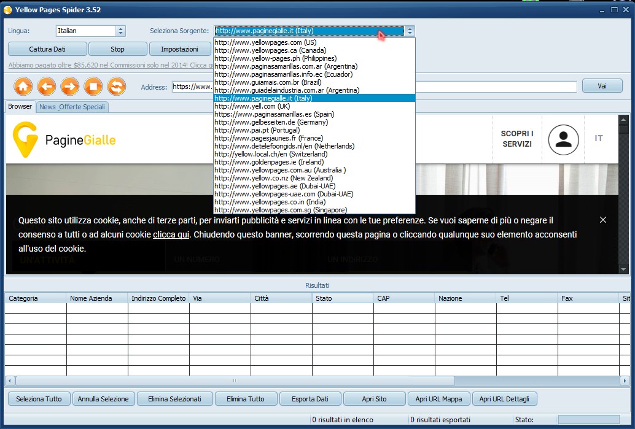Pick yellowpages.ae (Dubai-UAE) source
This screenshot has width=635, height=429.
(x=314, y=186)
